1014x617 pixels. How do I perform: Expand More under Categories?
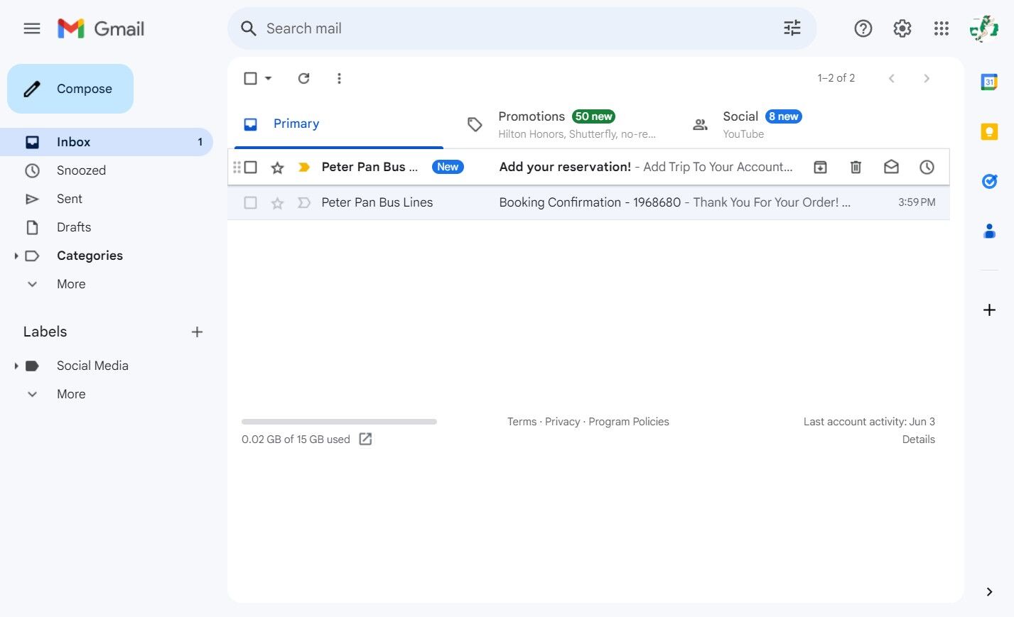click(71, 284)
